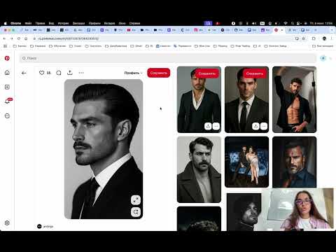336x252 pixels.
Task: Go back using the pin's left arrow
Action: pyautogui.click(x=24, y=73)
